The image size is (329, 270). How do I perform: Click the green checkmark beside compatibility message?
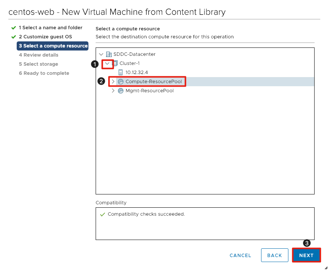(102, 214)
